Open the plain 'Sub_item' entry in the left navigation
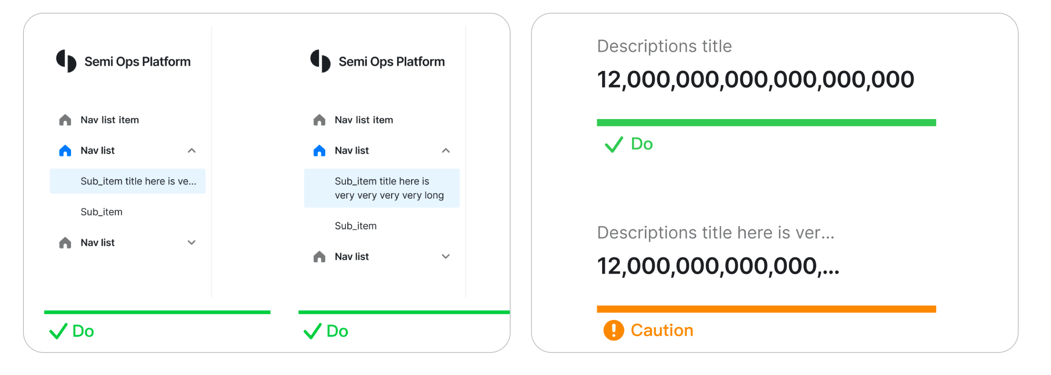1051x375 pixels. (102, 212)
